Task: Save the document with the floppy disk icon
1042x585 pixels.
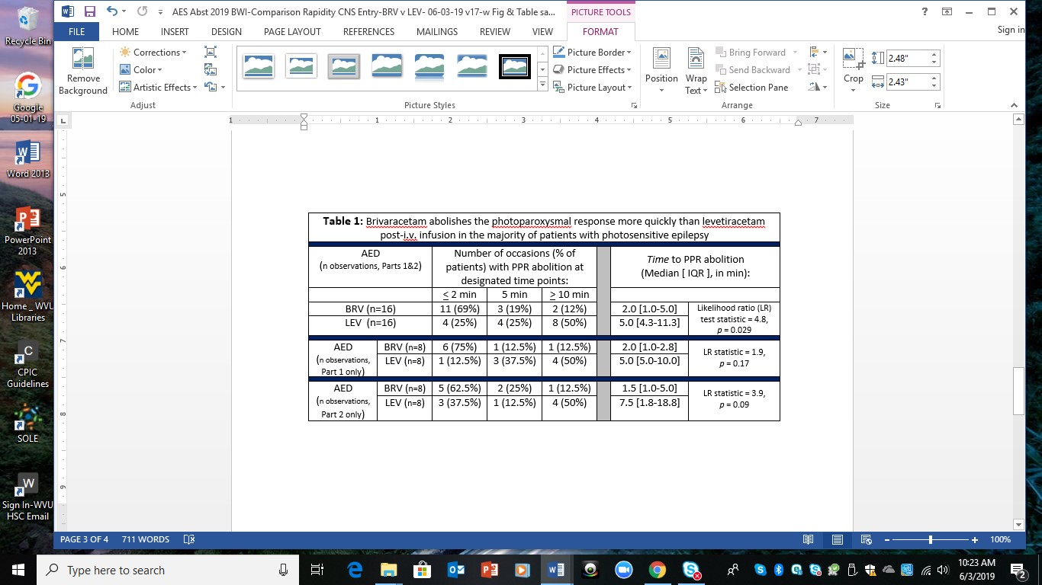Action: 90,11
